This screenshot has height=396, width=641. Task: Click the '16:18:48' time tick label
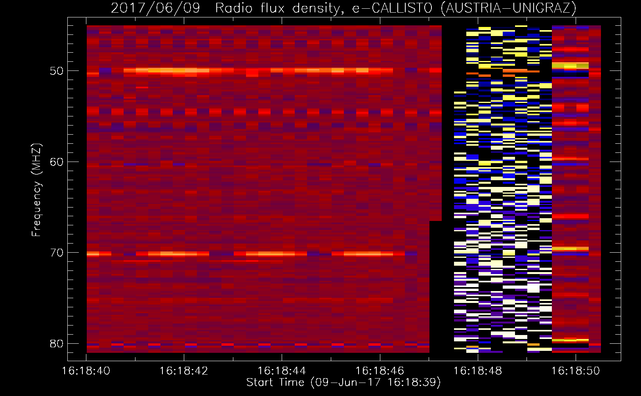pyautogui.click(x=478, y=371)
